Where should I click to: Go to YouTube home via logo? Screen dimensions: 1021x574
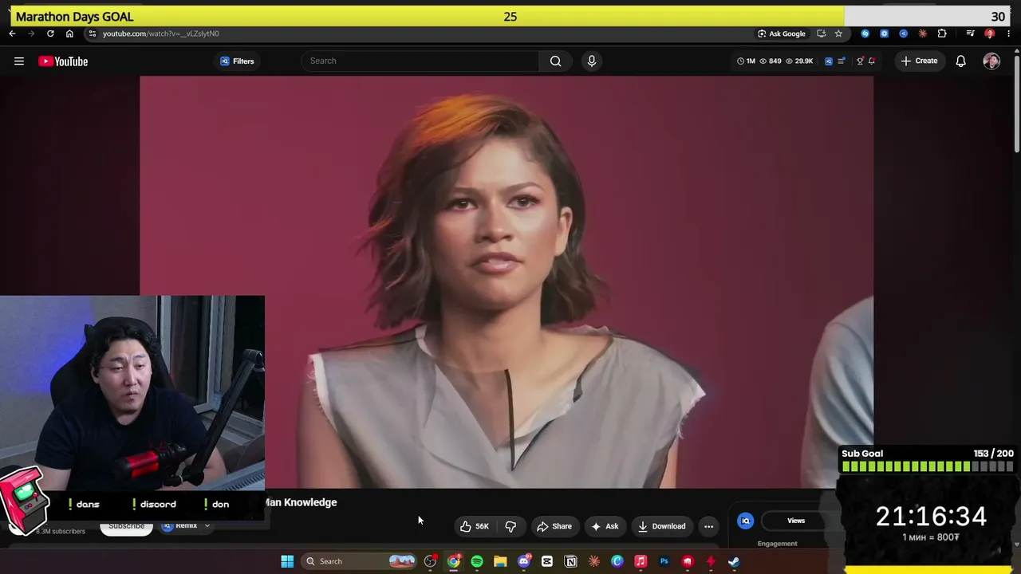[x=63, y=61]
